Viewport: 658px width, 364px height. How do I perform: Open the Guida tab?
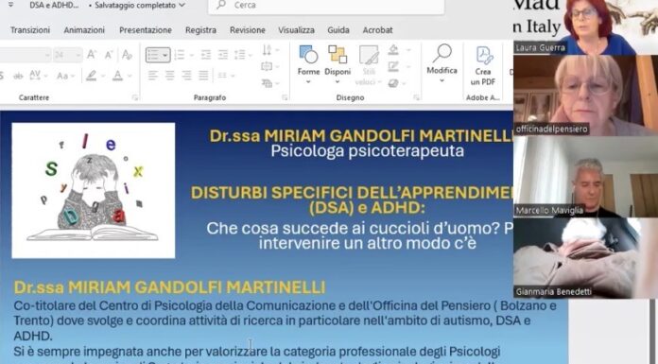[338, 30]
